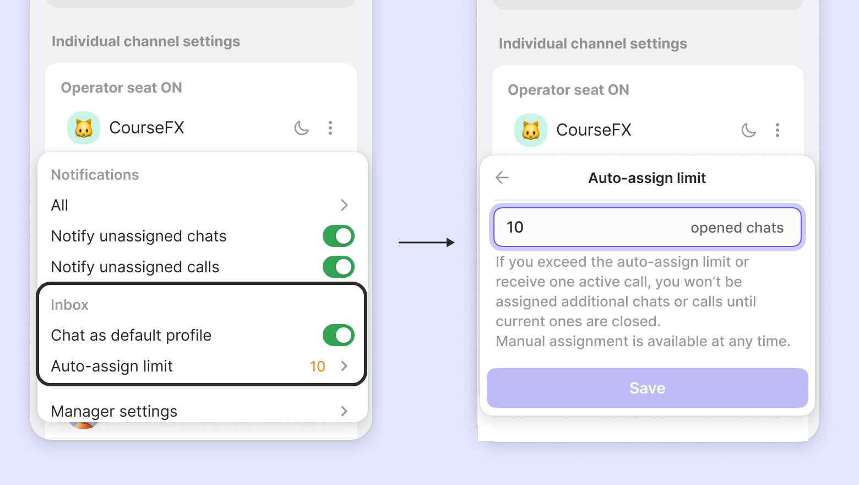
Task: Toggle Notify unassigned chats switch
Action: [338, 236]
